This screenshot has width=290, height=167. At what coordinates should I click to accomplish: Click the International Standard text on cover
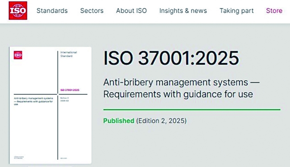[x=69, y=54]
